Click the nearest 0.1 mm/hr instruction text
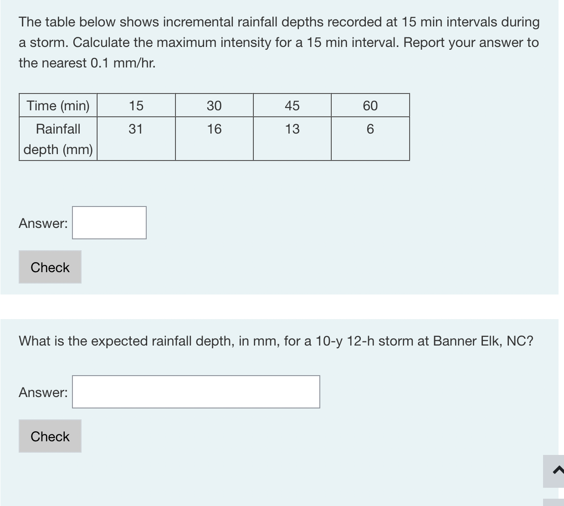 tap(87, 62)
